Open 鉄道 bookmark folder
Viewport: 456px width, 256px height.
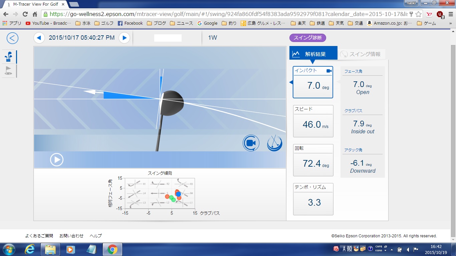(317, 23)
